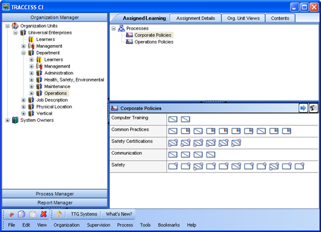Click the camera icon in Corporate Policies header
This screenshot has height=232, width=321.
(x=313, y=108)
